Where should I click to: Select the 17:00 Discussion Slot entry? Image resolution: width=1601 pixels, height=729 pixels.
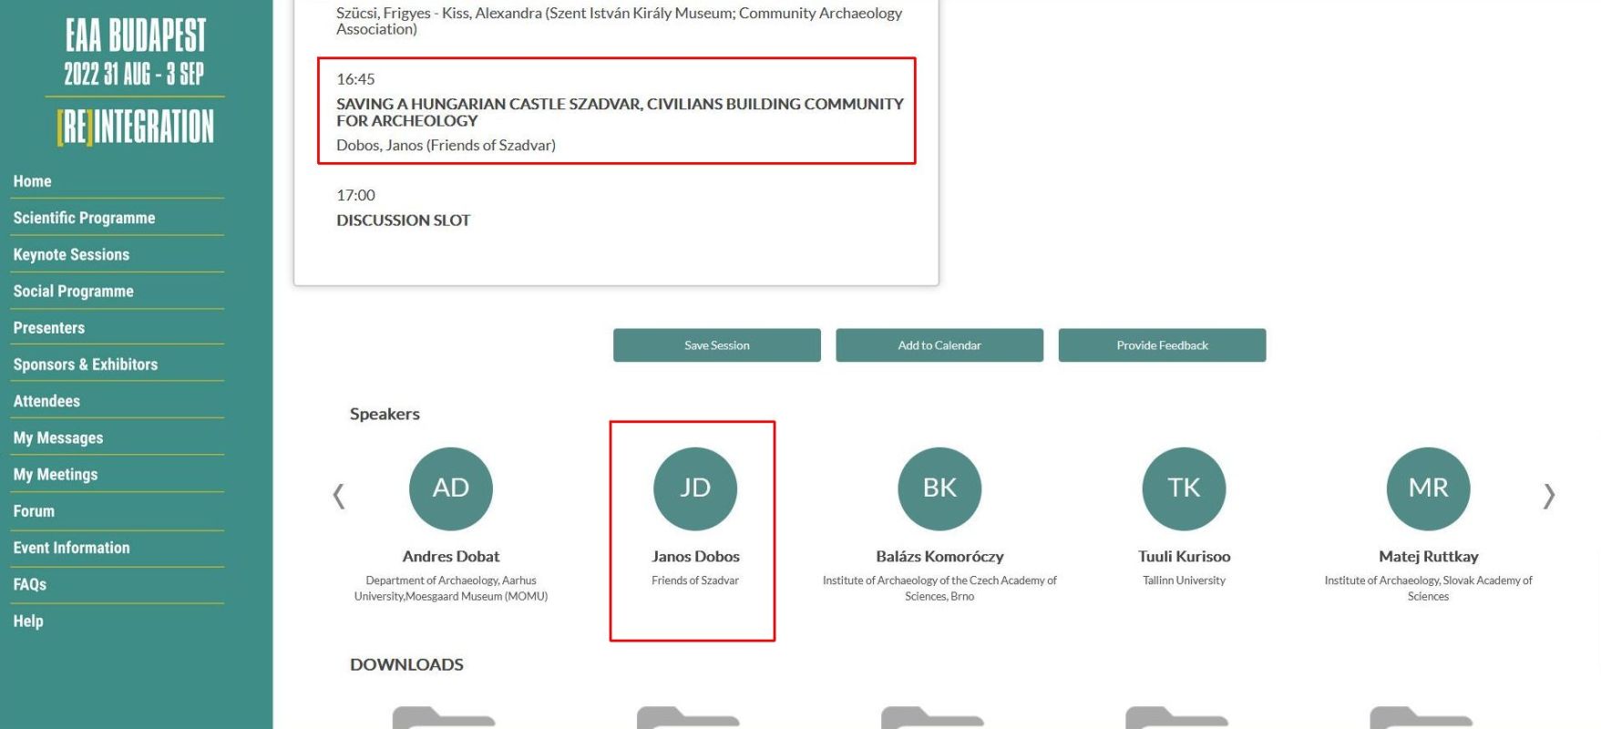403,220
